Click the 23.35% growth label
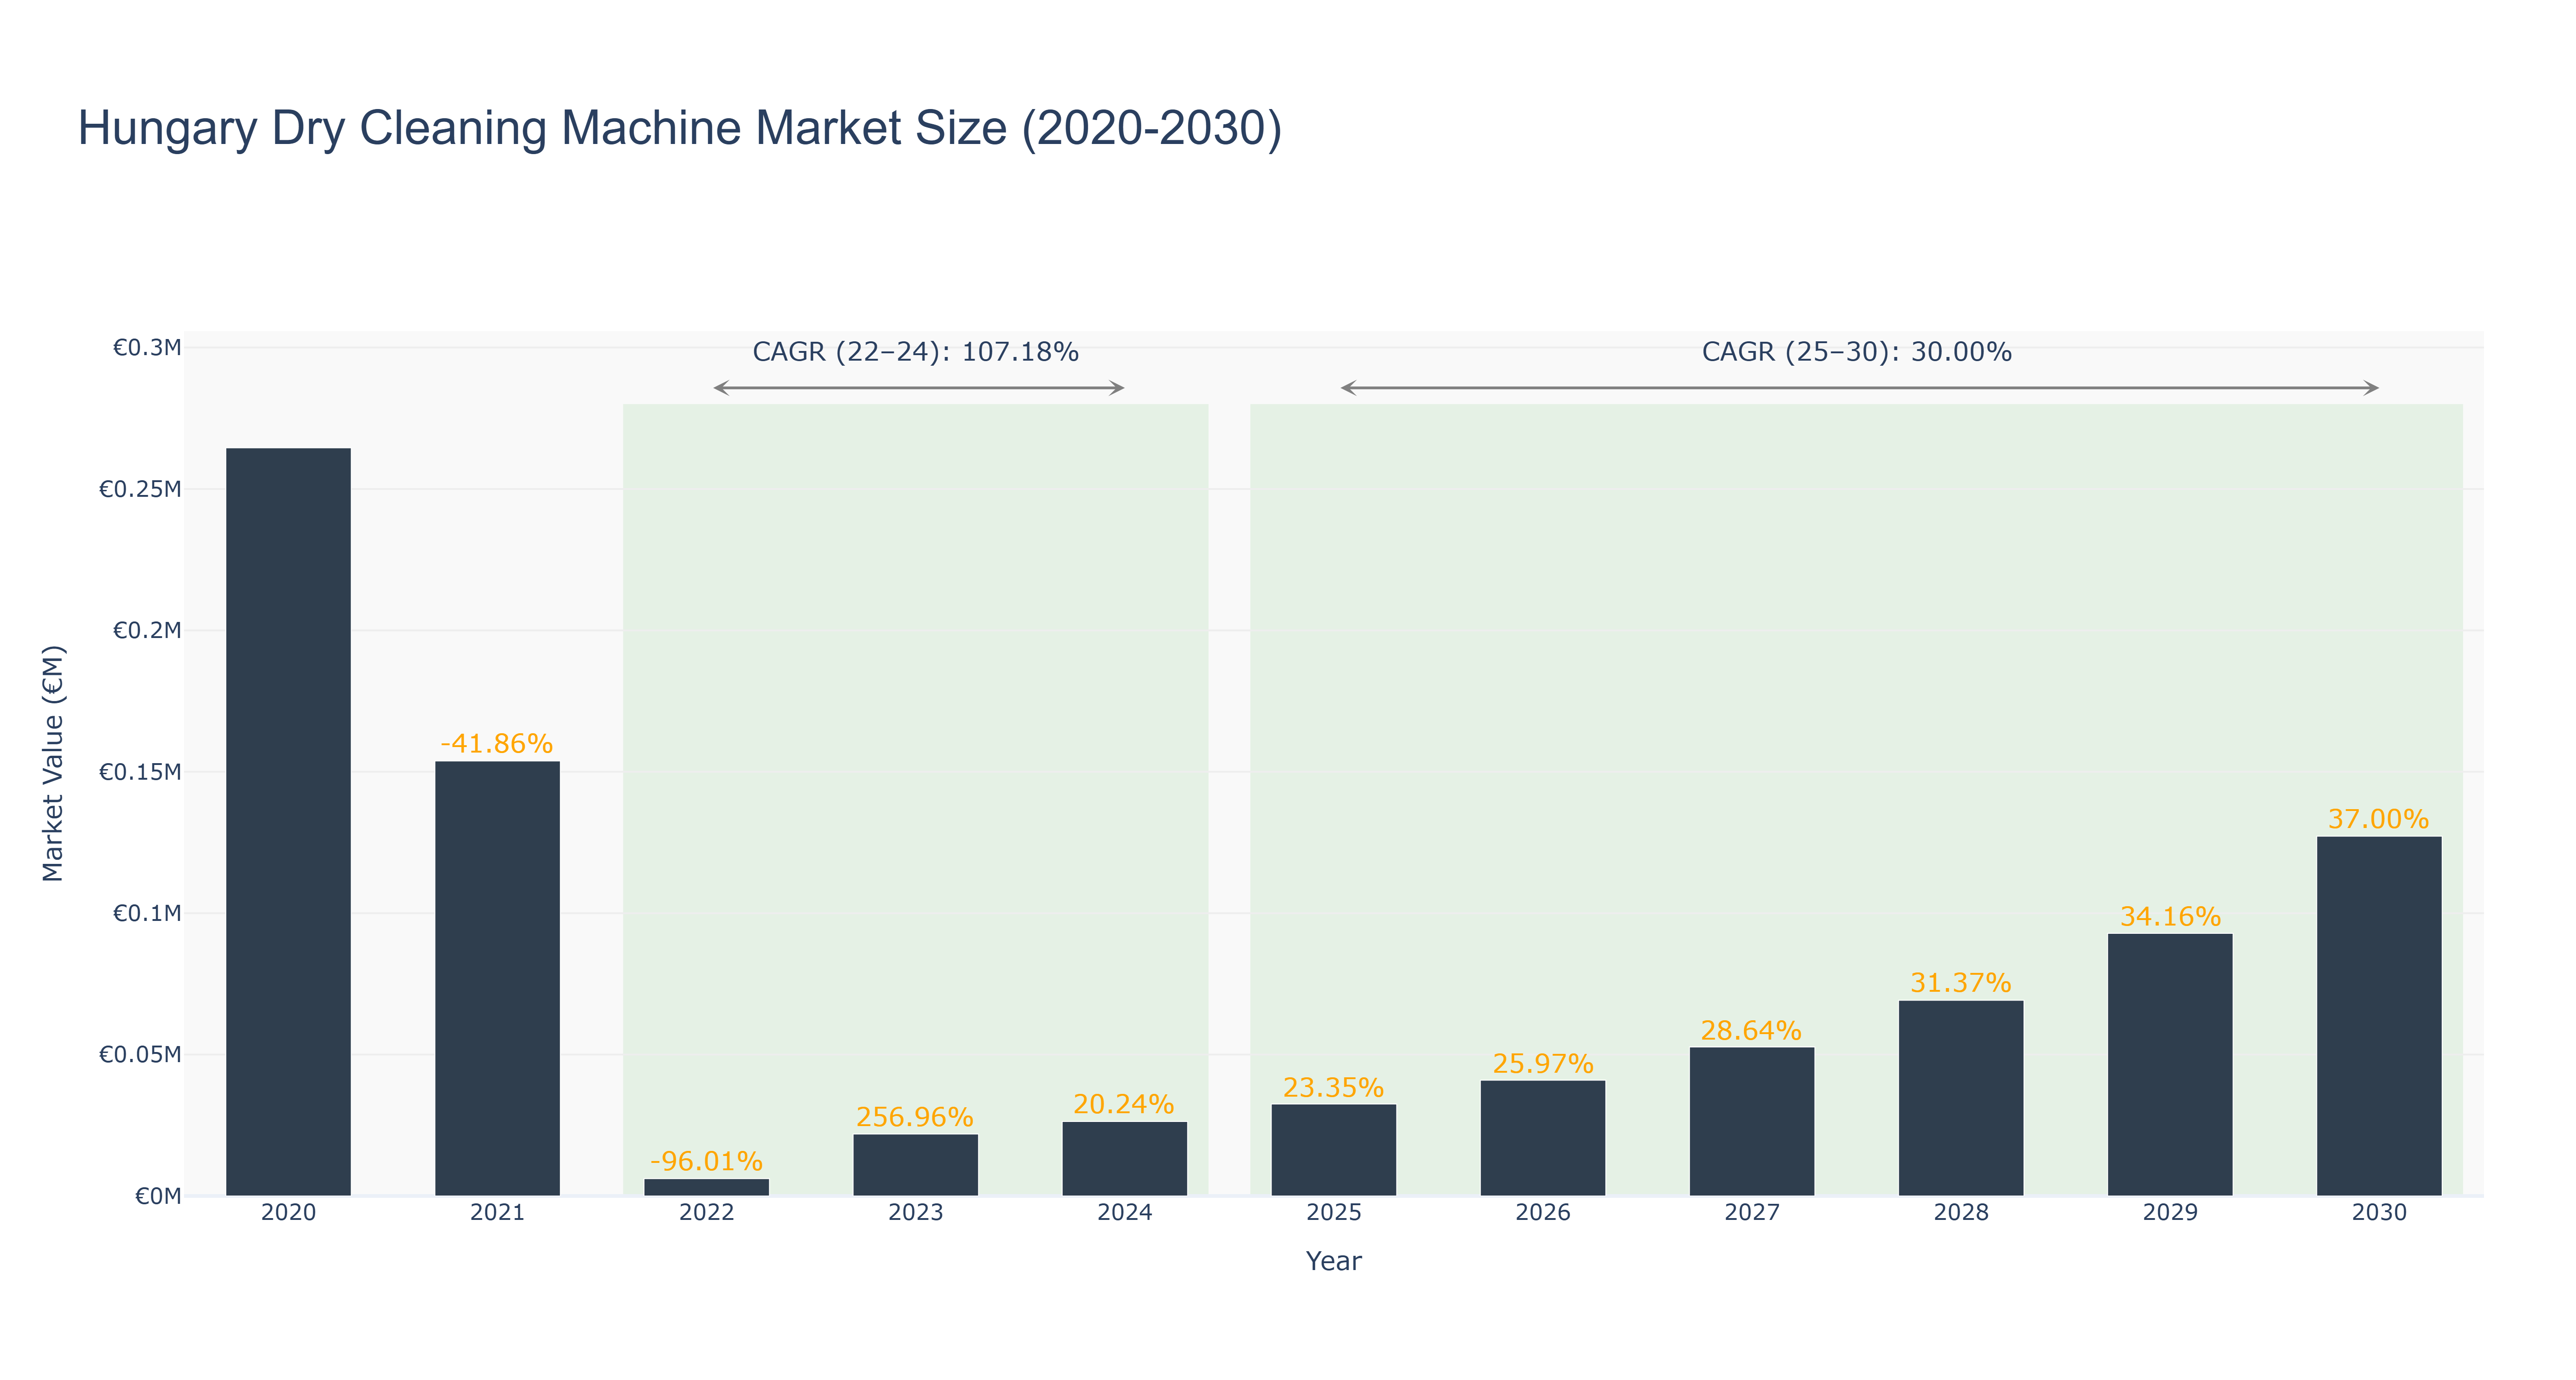The width and height of the screenshot is (2576, 1380). [1333, 1087]
